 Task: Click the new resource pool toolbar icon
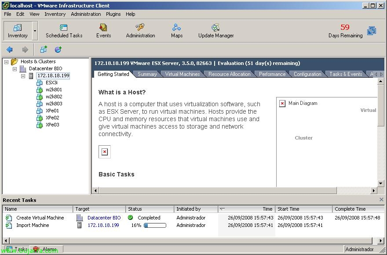(58, 50)
